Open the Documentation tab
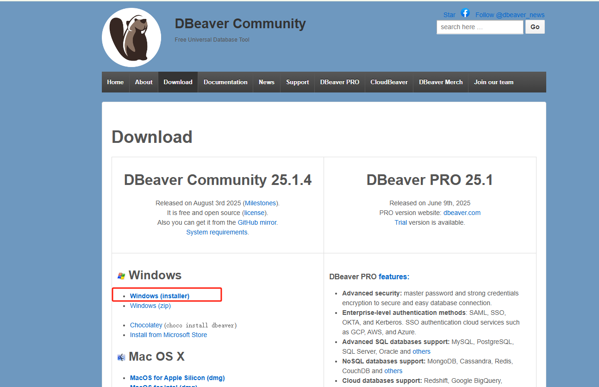Screen dimensions: 599x387 pyautogui.click(x=225, y=82)
